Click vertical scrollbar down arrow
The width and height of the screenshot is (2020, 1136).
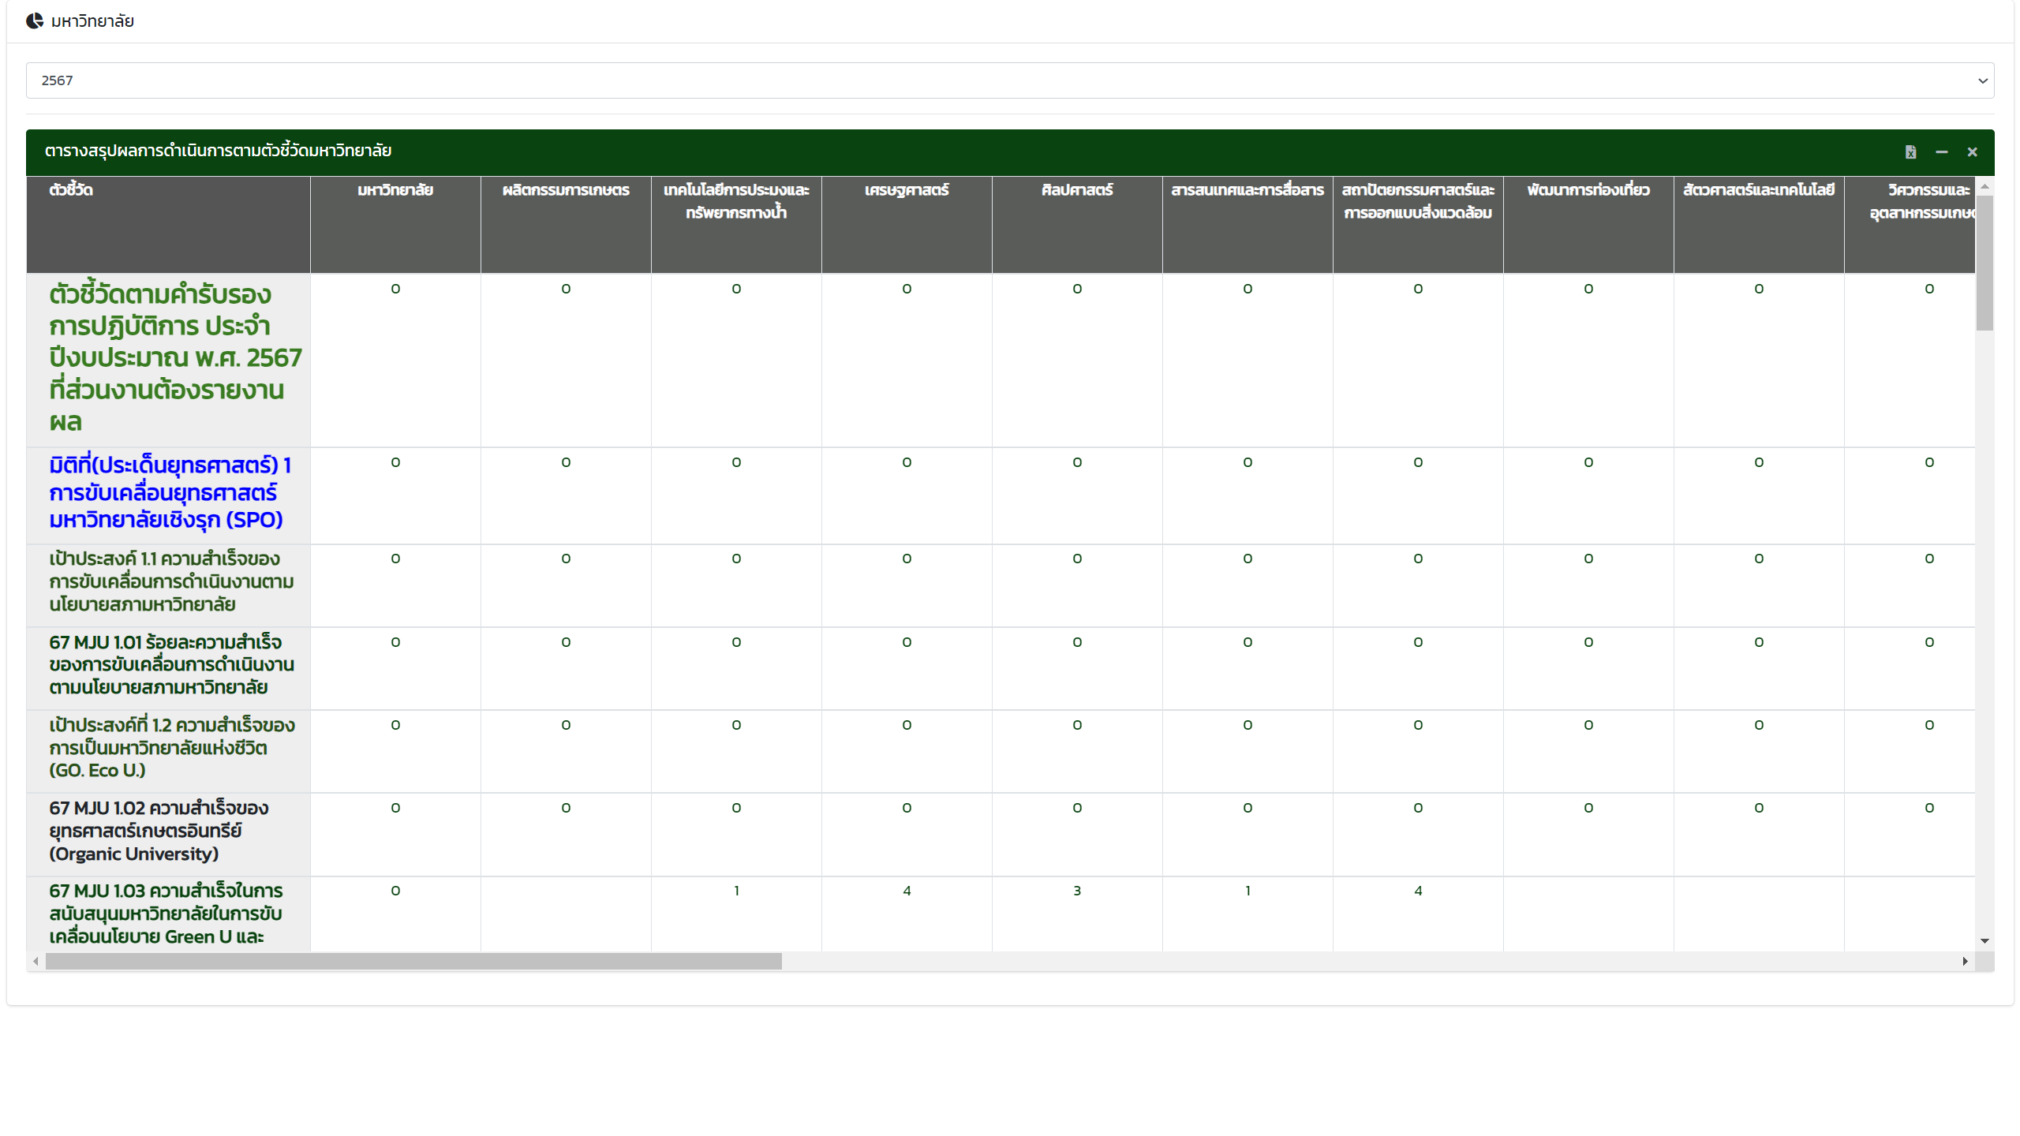coord(1984,941)
